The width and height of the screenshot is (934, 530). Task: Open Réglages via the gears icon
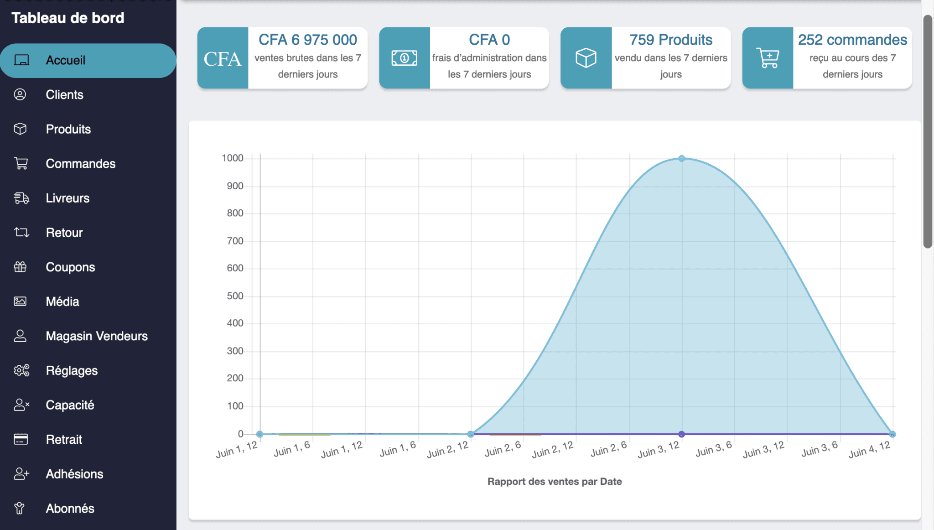(x=20, y=370)
